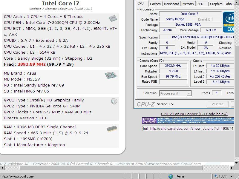239x179 pixels.
Task: Click the NB Intel Sandy Bridge rev 09 line
Action: (x=34, y=85)
